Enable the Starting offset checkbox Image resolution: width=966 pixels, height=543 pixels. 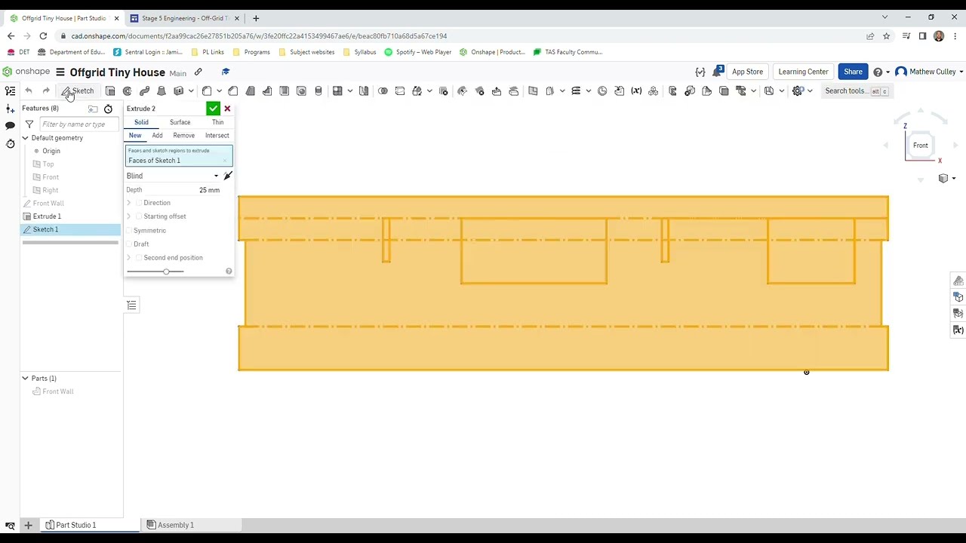[x=139, y=216]
